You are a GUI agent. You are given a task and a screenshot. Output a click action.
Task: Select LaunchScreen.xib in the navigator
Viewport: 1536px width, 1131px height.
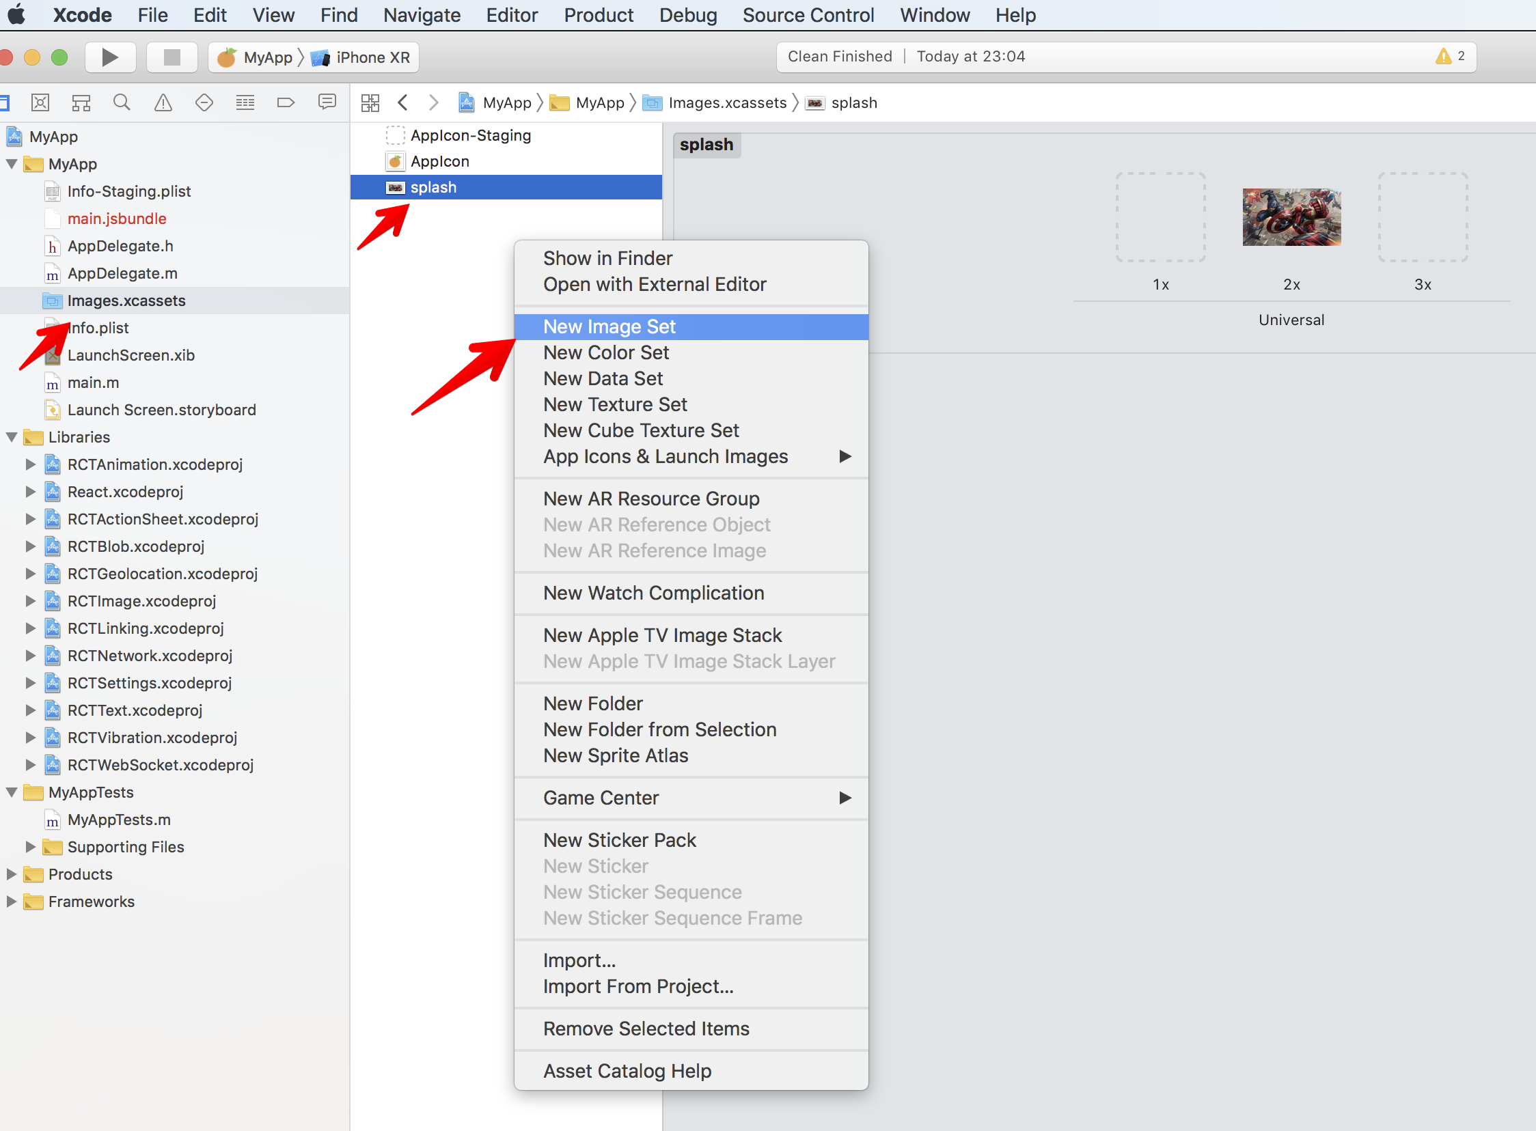pyautogui.click(x=131, y=355)
